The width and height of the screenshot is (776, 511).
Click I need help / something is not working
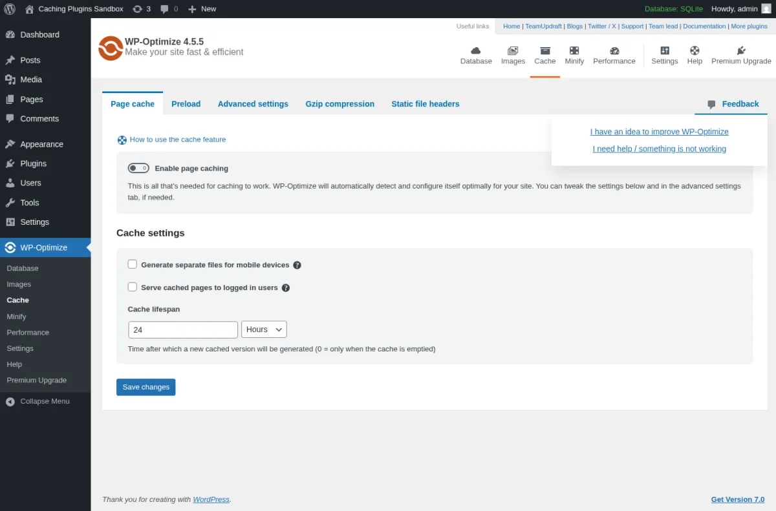point(660,149)
